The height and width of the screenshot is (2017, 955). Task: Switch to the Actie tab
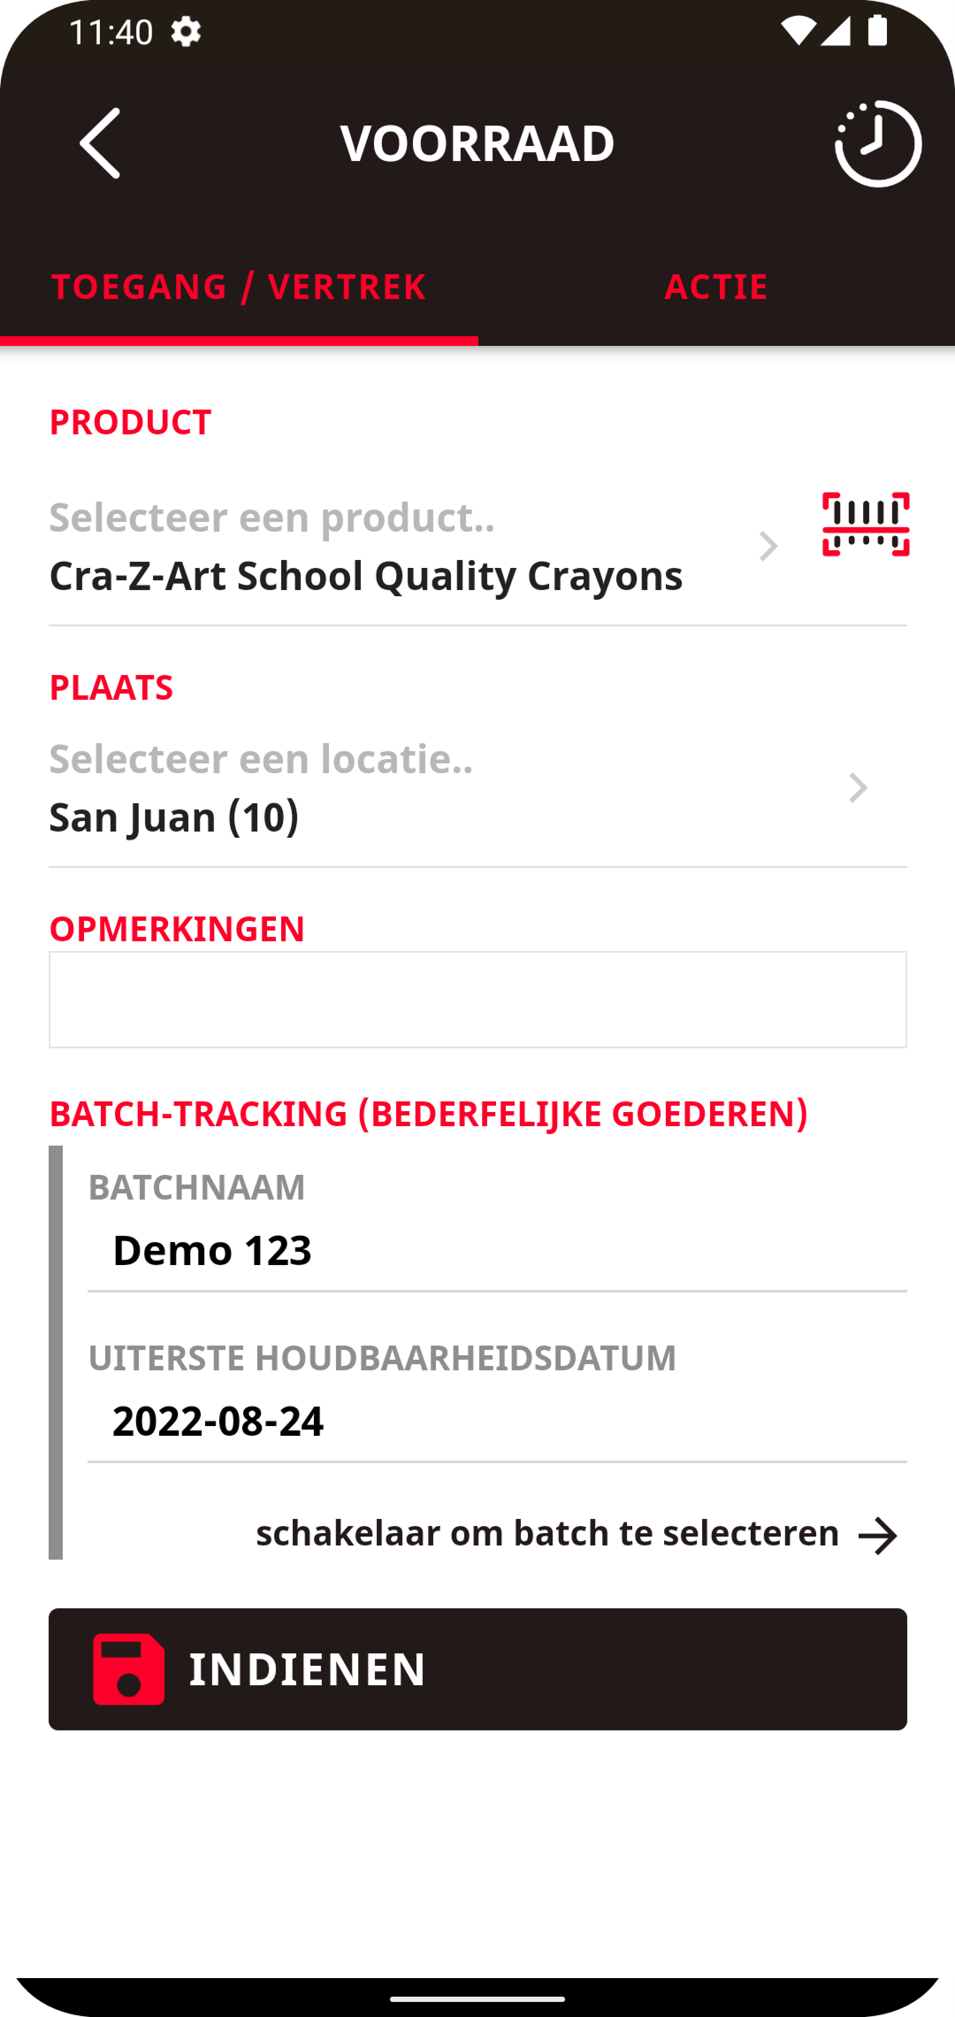(x=715, y=287)
